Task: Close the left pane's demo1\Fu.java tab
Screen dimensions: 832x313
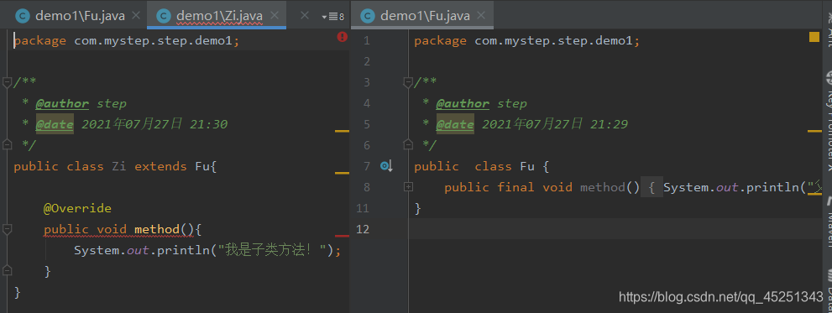Action: coord(136,16)
